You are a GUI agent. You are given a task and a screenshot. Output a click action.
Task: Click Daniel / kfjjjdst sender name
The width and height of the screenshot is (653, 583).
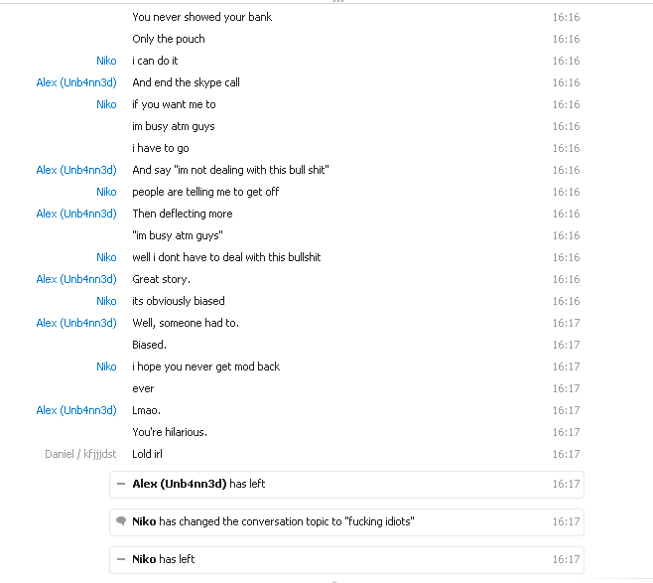[x=80, y=454]
